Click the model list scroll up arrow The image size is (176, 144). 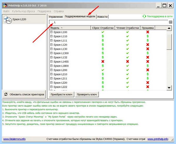coord(169,28)
